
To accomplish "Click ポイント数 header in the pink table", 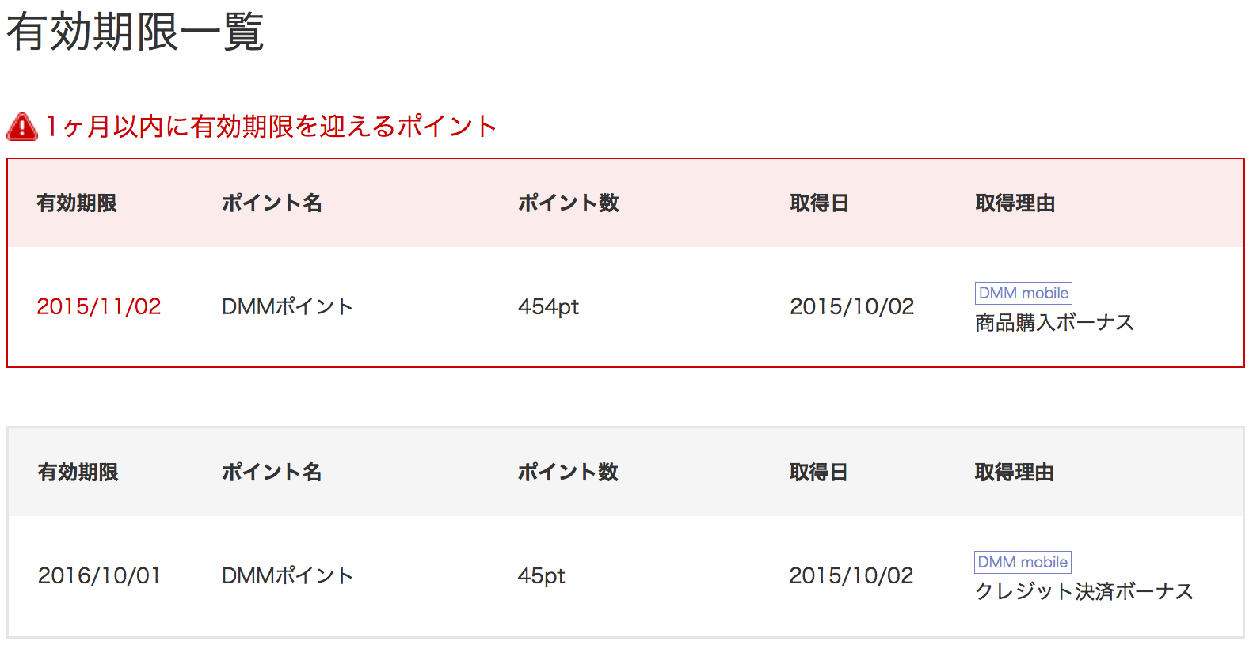I will coord(568,203).
